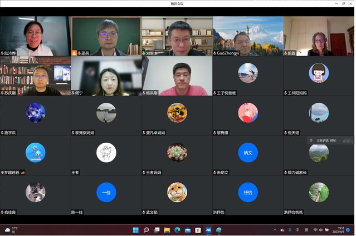Click the blue 炳文 avatar circle

(x=248, y=152)
